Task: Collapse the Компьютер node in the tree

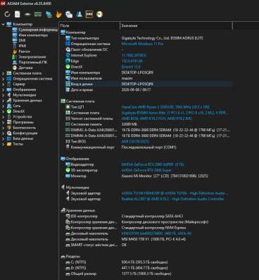Action: click(3, 24)
